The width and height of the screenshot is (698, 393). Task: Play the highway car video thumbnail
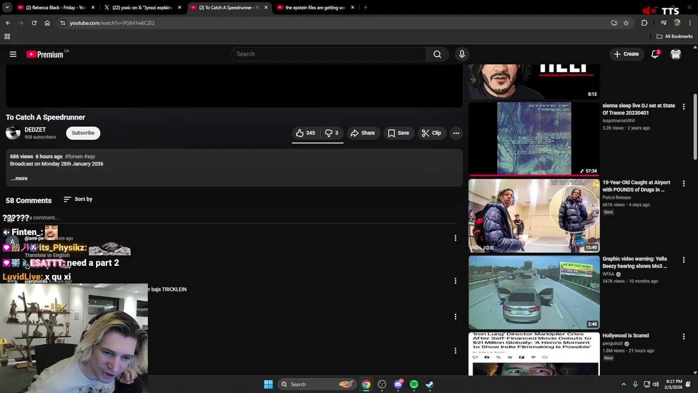tap(534, 292)
